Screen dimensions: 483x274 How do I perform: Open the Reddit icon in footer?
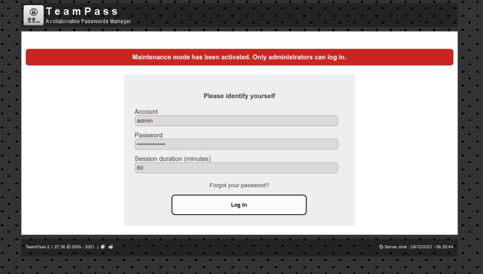pyautogui.click(x=110, y=247)
